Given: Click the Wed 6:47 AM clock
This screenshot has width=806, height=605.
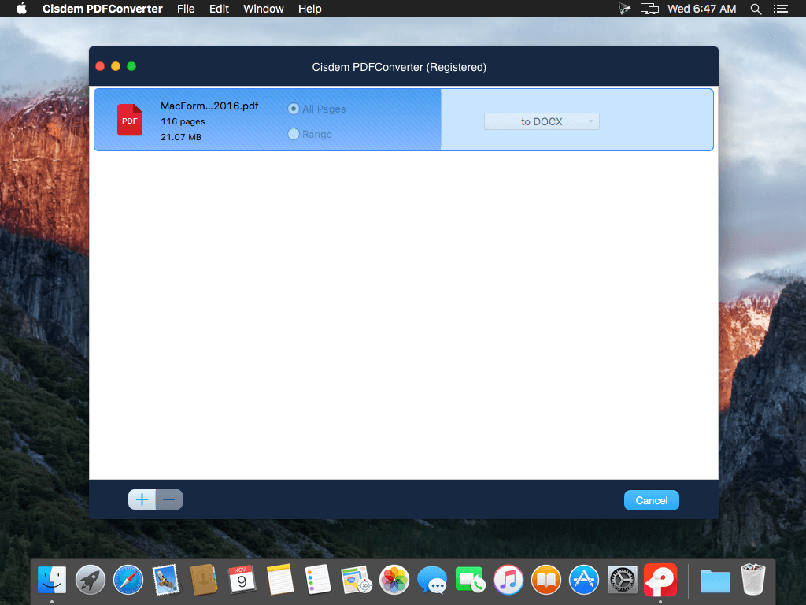Looking at the screenshot, I should coord(701,9).
